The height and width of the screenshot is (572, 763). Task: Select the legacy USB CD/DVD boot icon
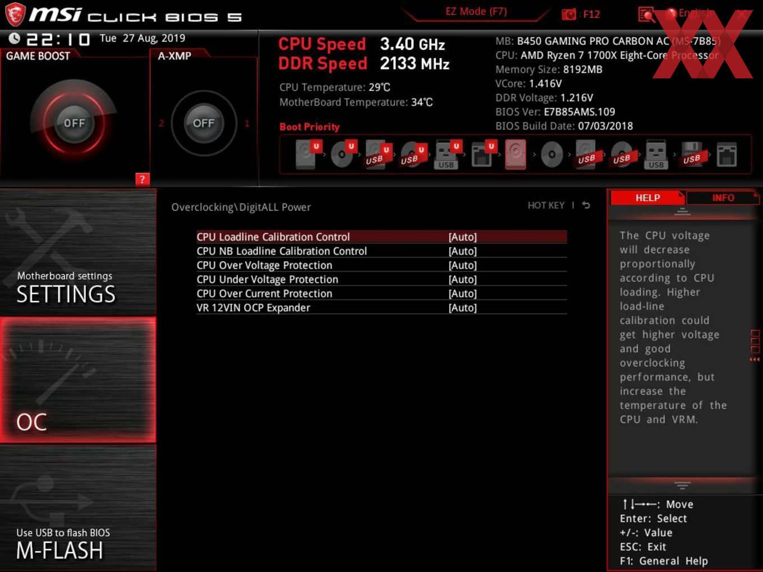click(622, 155)
